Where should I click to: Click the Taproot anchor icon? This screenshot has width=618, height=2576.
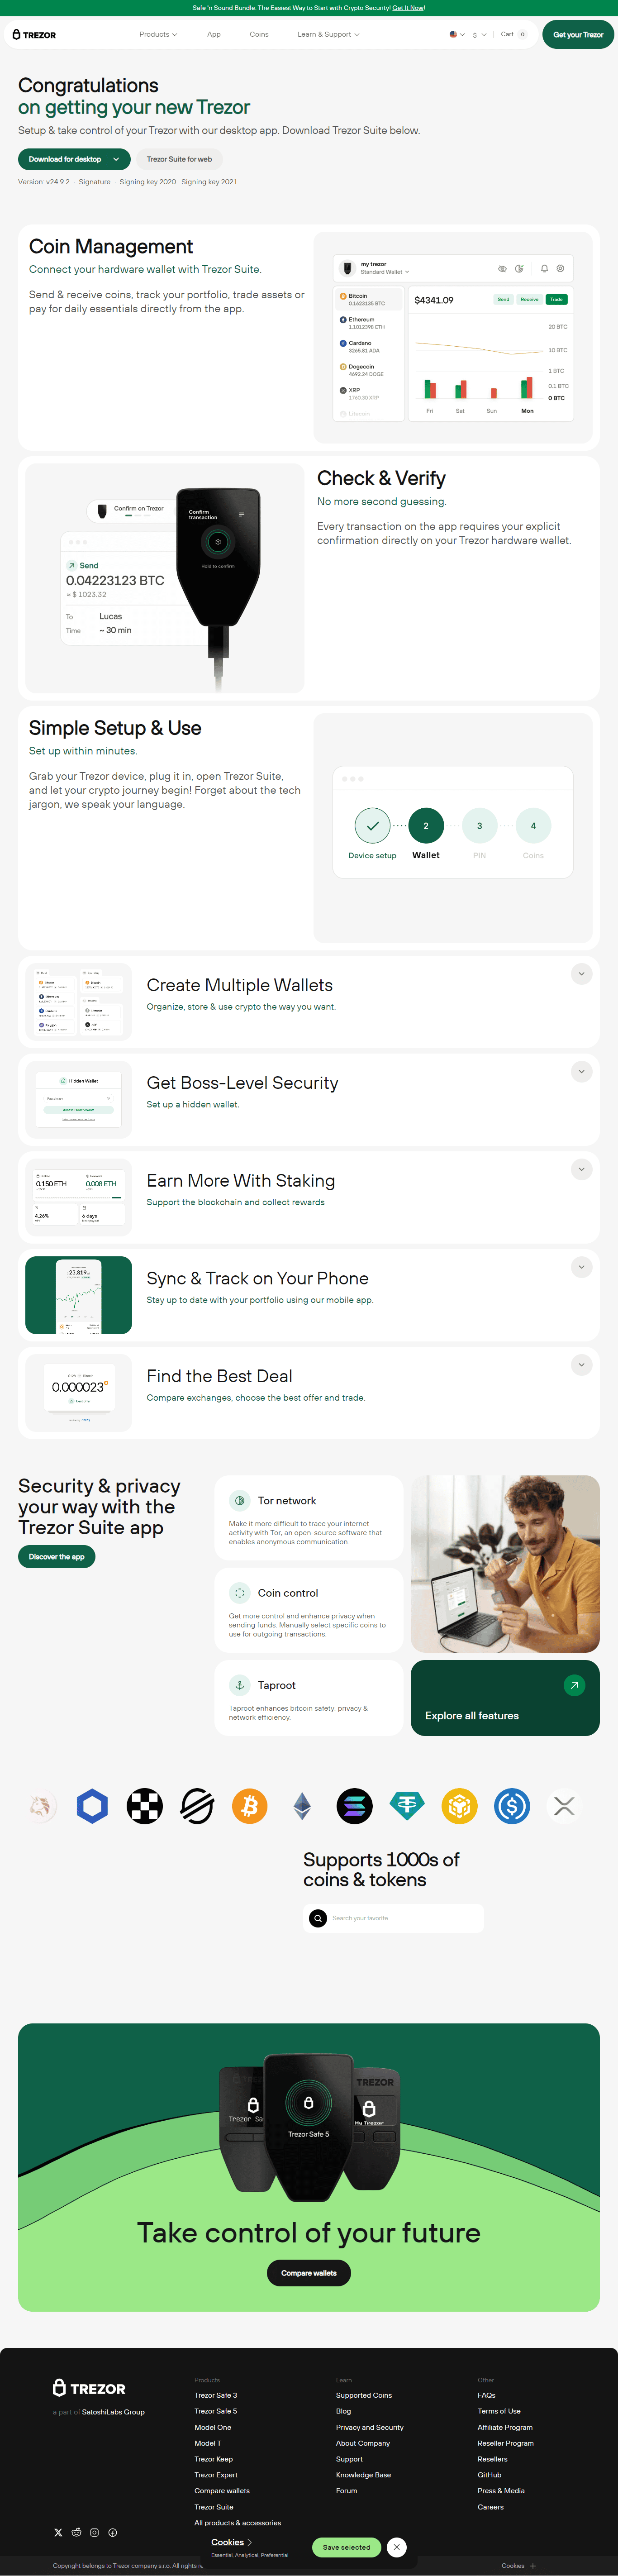[239, 1685]
